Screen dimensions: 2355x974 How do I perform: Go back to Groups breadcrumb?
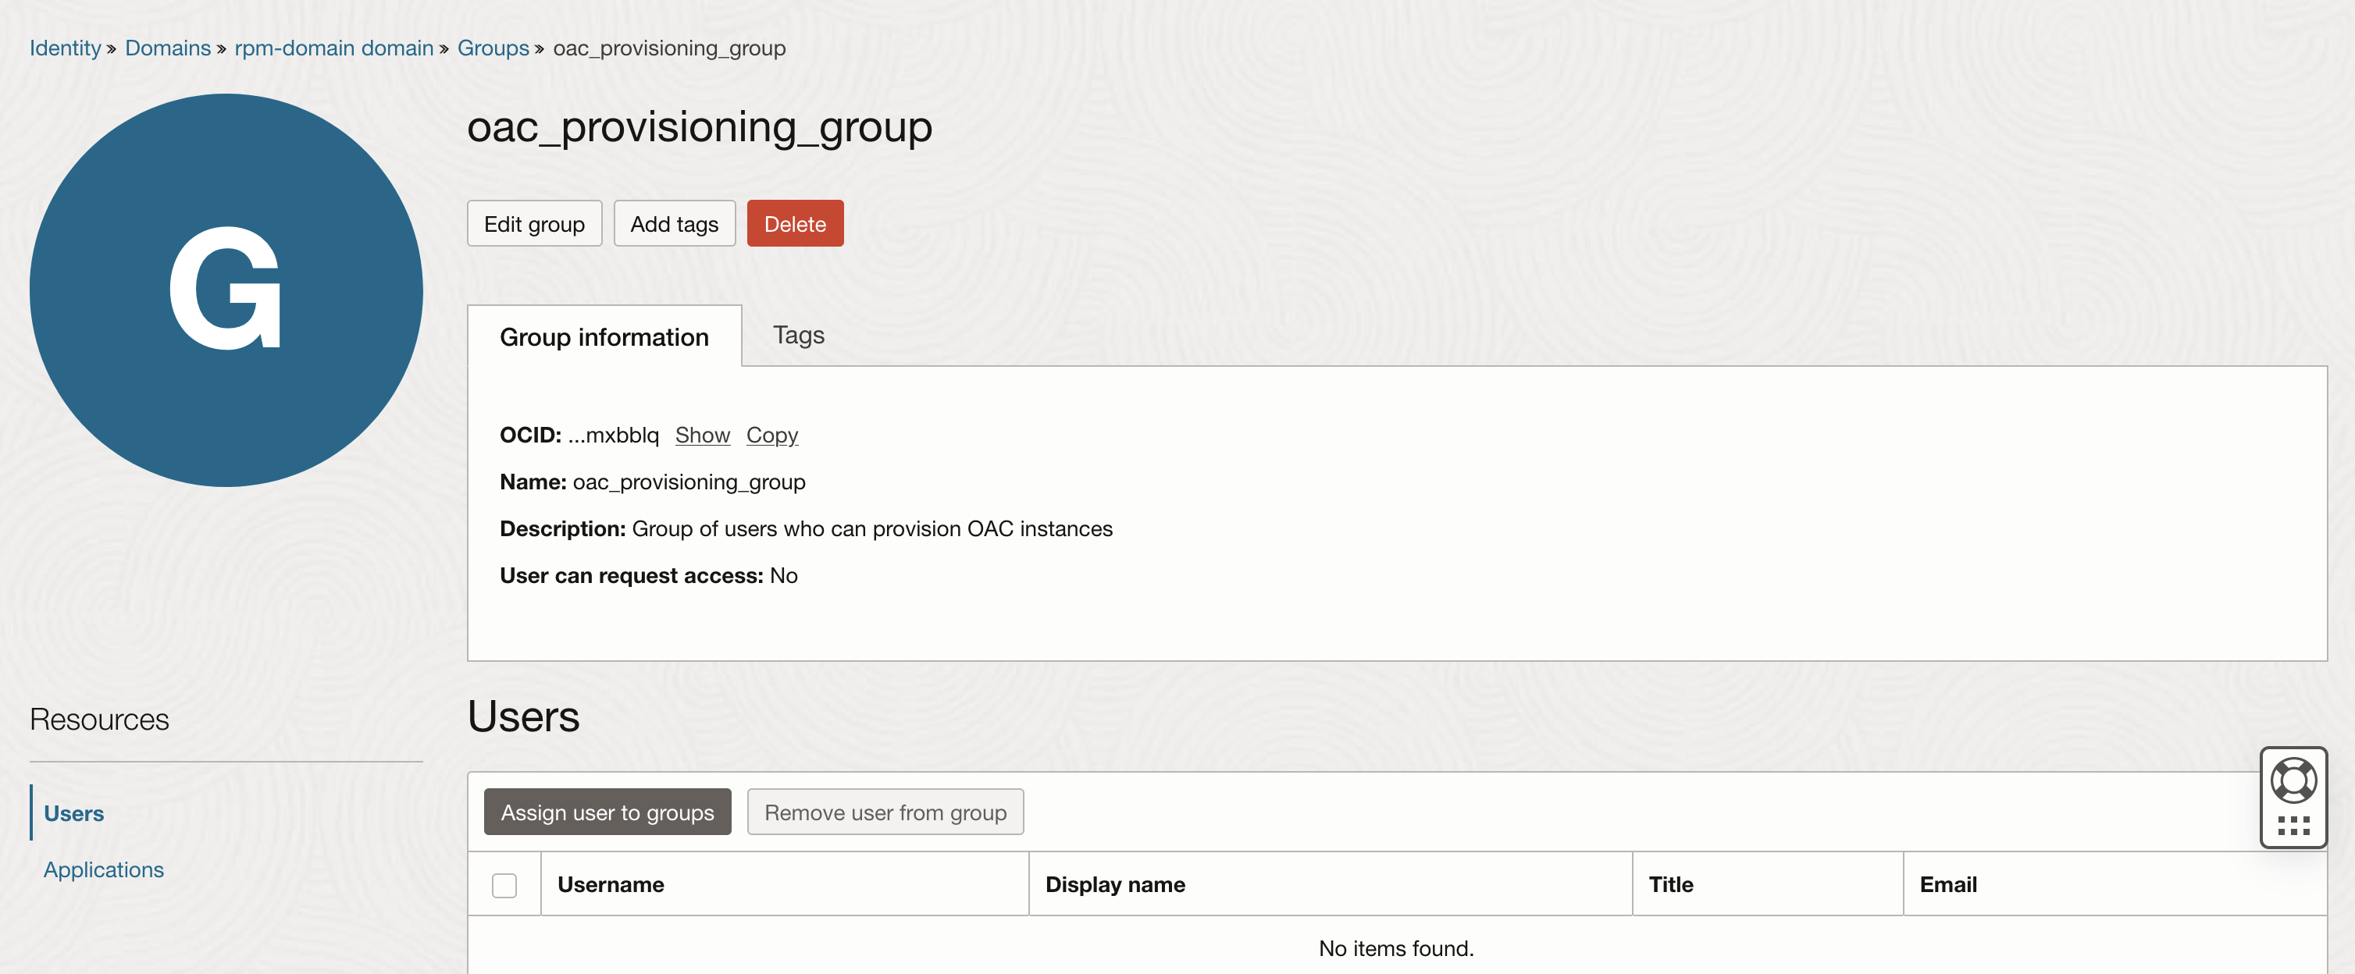click(x=493, y=48)
